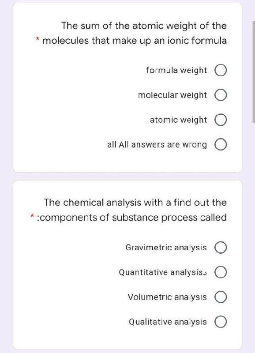This screenshot has height=353, width=255.
Task: Click the formula weight answer label
Action: click(x=176, y=70)
